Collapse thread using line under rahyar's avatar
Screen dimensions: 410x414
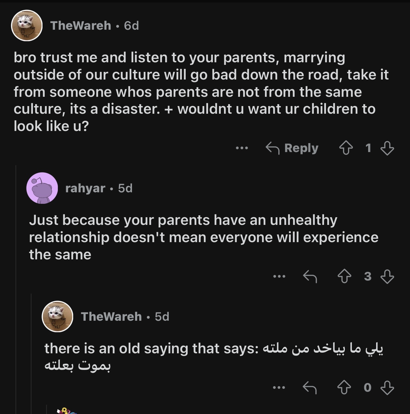coord(31,351)
